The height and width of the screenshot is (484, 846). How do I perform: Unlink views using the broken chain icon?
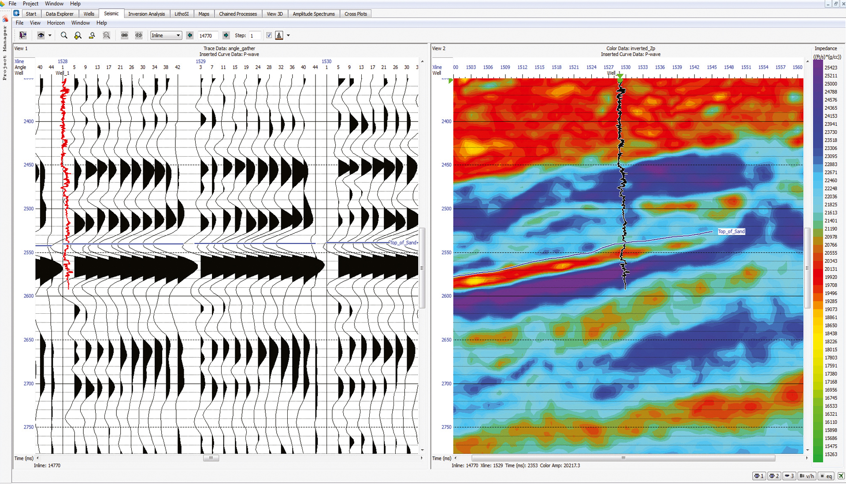pos(139,35)
